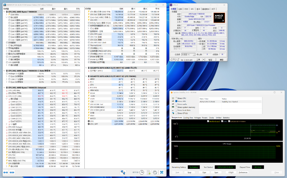Click HWiNFO shrink columns arrows icon
Viewport: 287px width, 178px height.
(x=12, y=173)
